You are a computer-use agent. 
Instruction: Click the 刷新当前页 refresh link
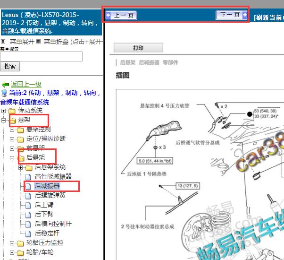point(269,17)
